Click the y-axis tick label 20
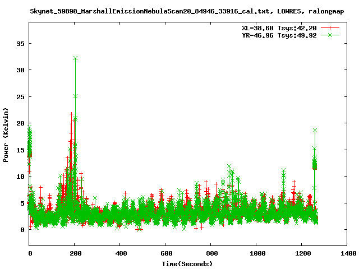Screen dimensions: 359x269 point(21,123)
